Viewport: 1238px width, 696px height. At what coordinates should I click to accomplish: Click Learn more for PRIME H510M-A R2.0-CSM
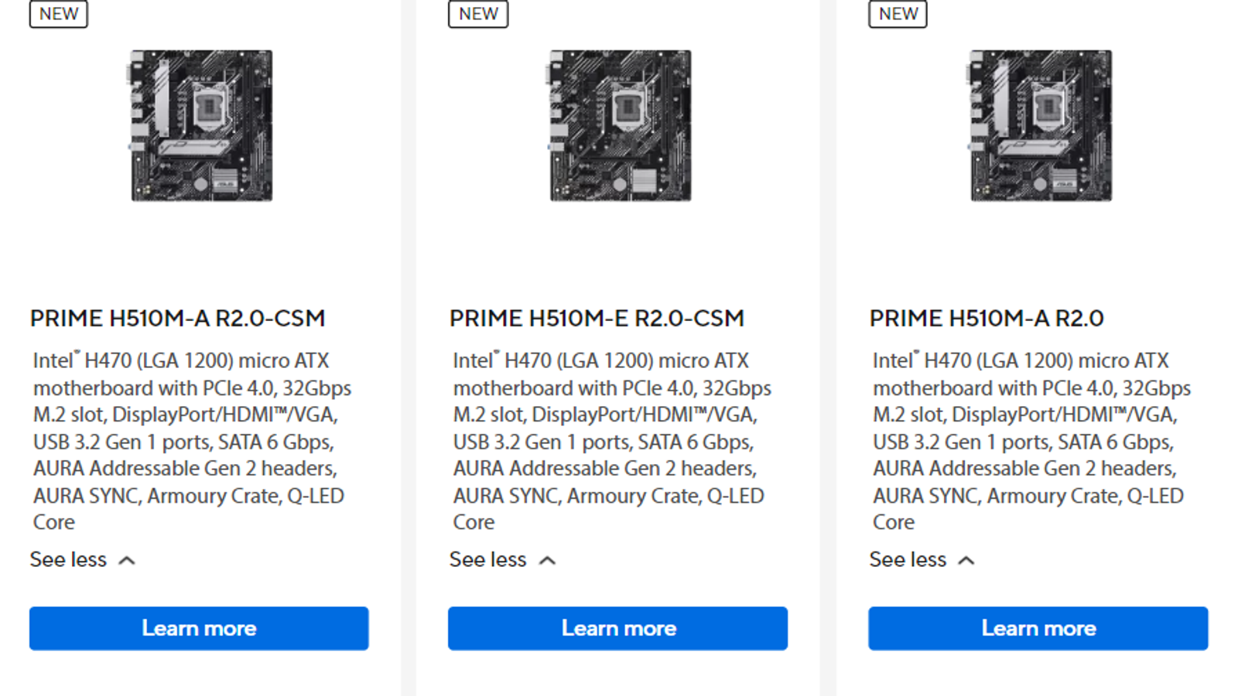199,628
